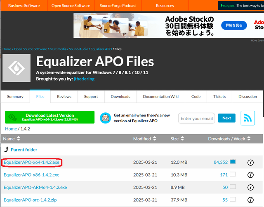Click Open Source Software in the breadcrumb
264x207 pixels.
(x=30, y=49)
